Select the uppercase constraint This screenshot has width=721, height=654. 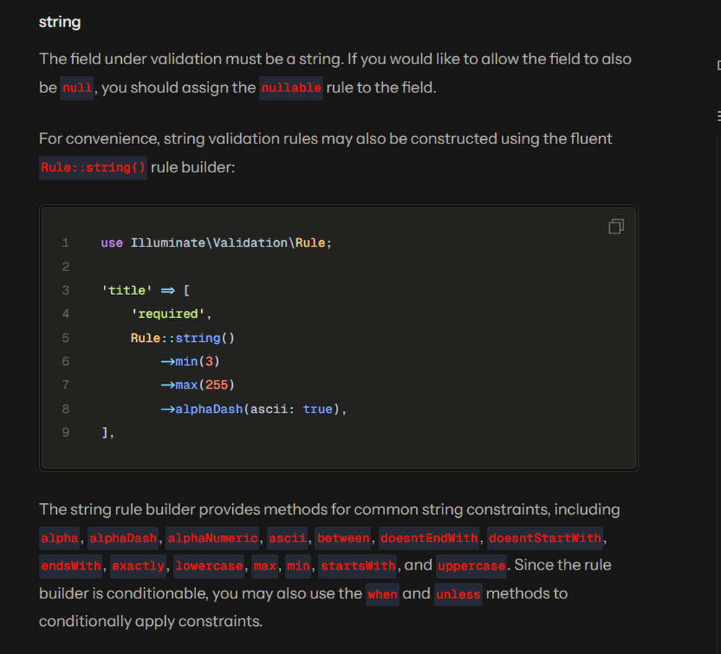[472, 566]
